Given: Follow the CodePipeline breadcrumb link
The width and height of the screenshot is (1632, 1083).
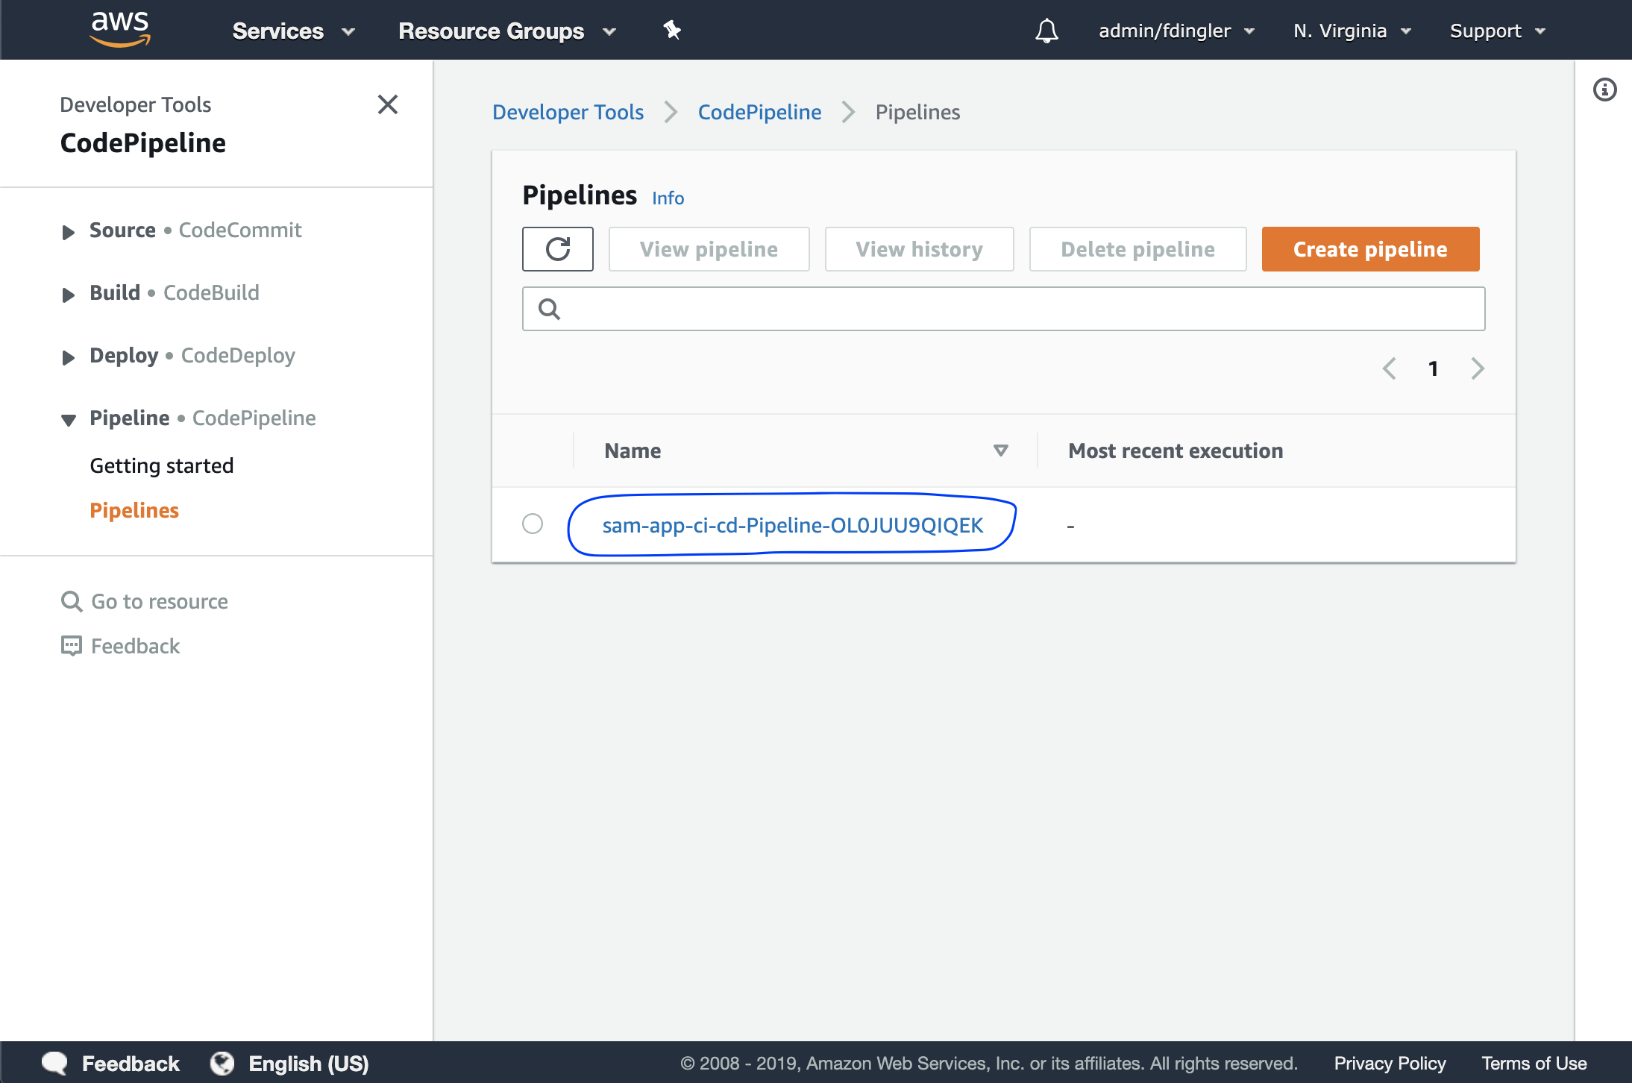Looking at the screenshot, I should (x=759, y=112).
